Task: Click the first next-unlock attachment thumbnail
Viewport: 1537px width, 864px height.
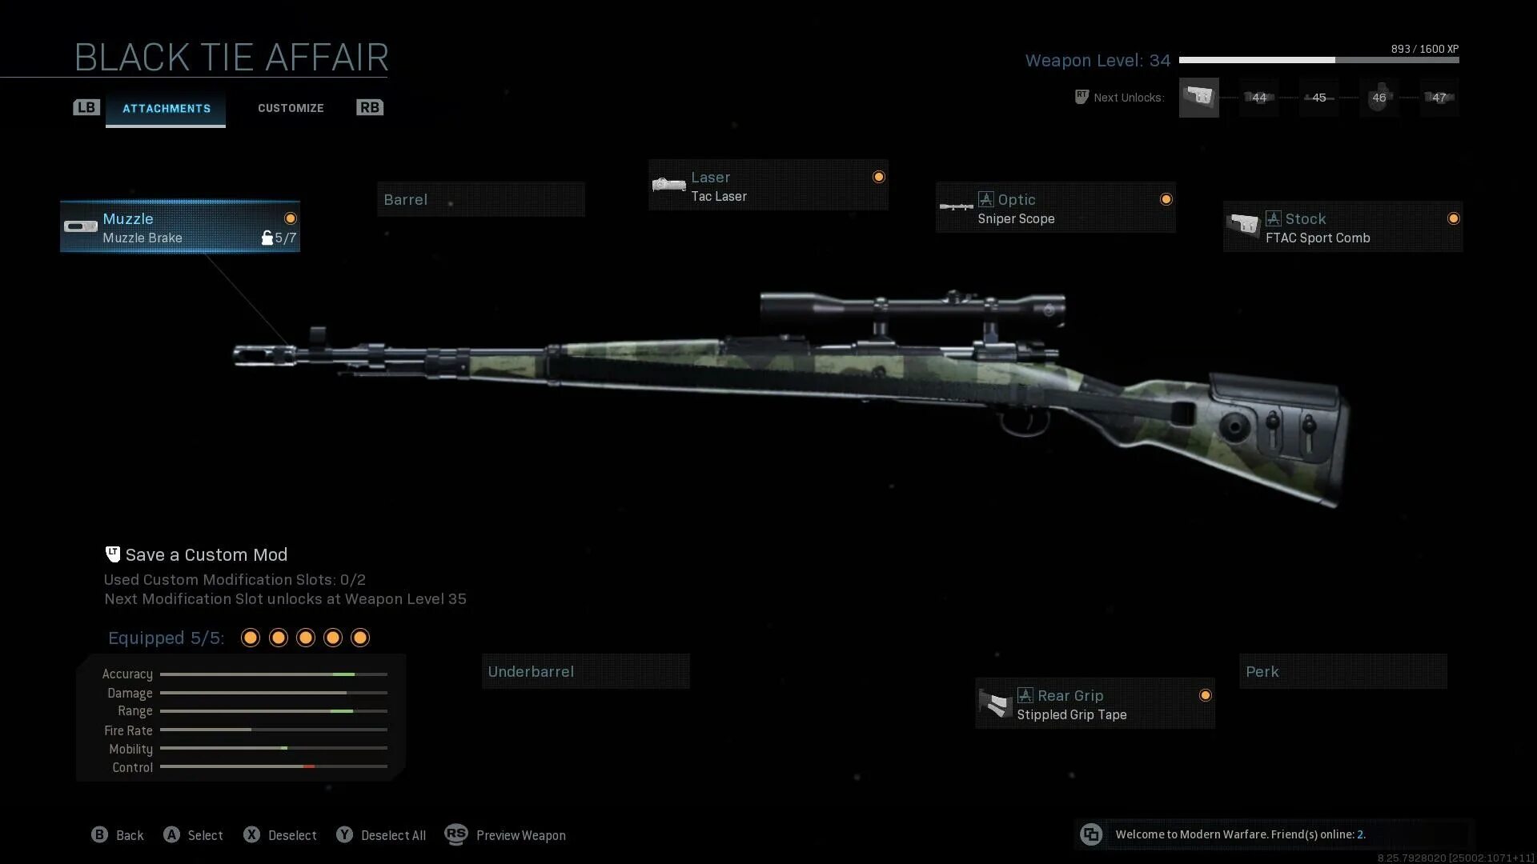Action: (x=1198, y=98)
